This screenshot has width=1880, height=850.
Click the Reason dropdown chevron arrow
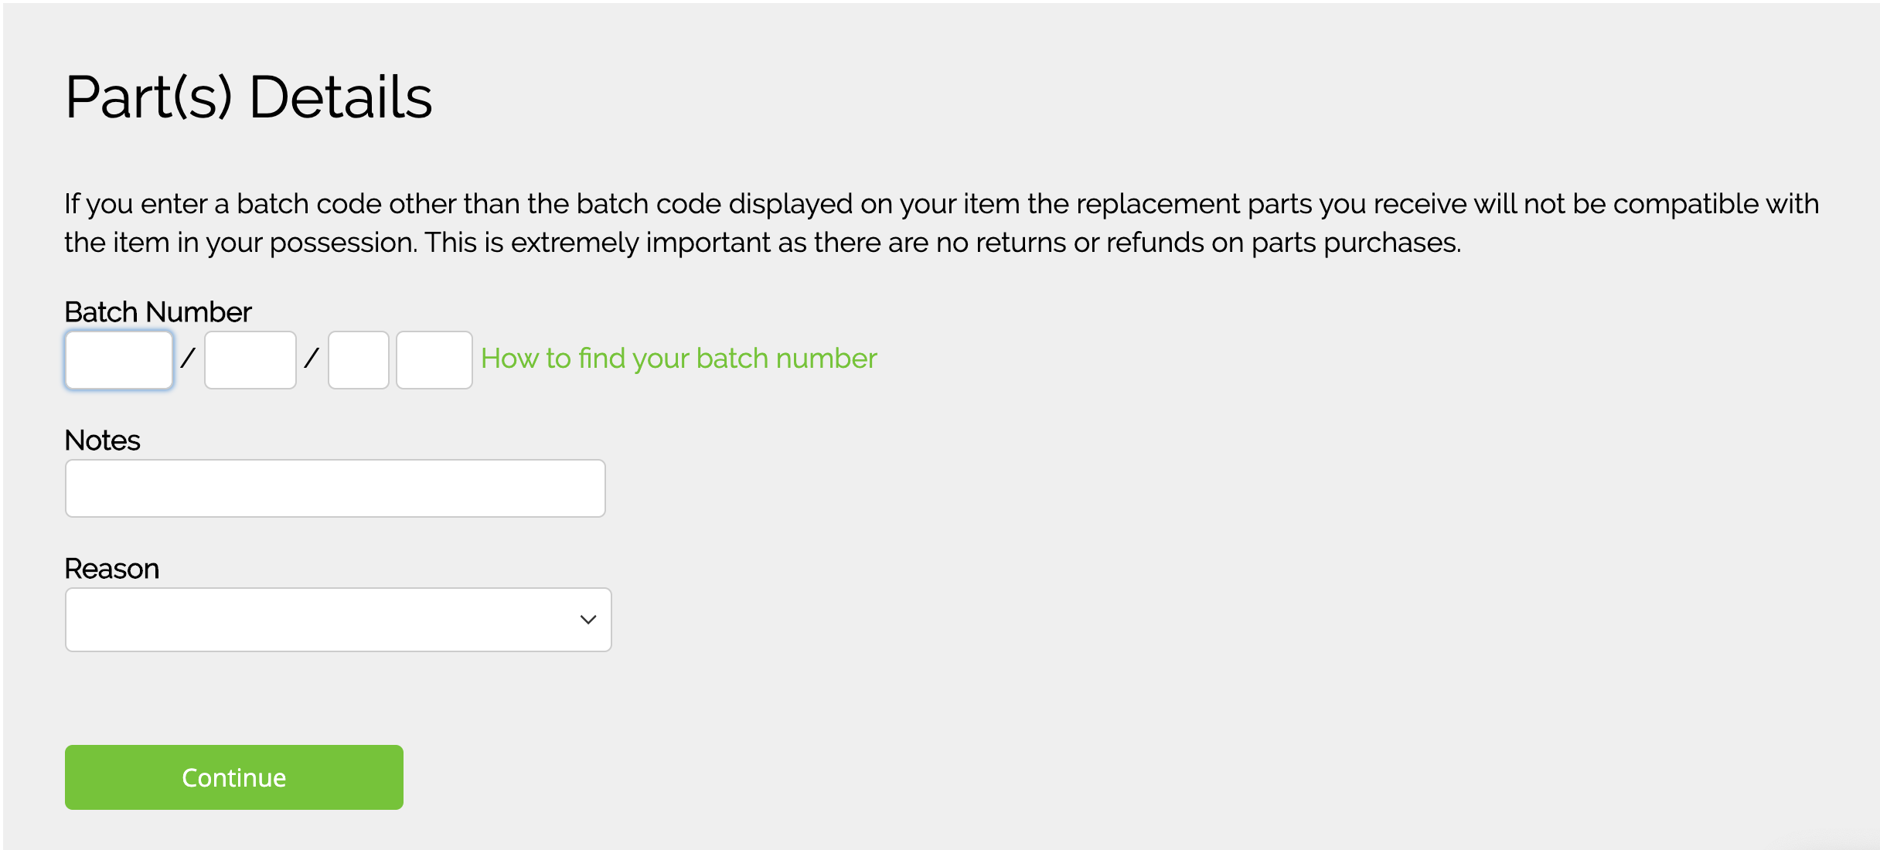pos(588,620)
